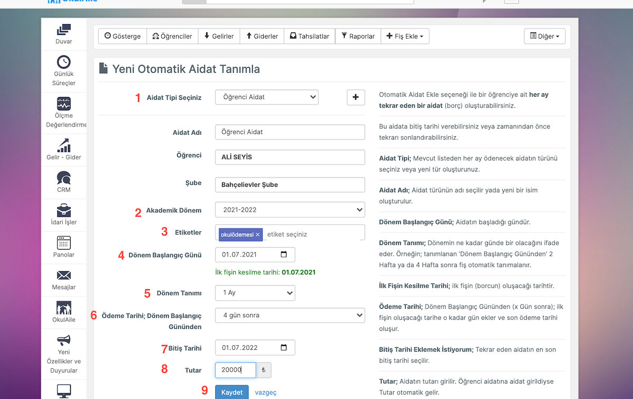Click the Bitiş Tarihi date field
The width and height of the screenshot is (633, 399).
tap(255, 347)
